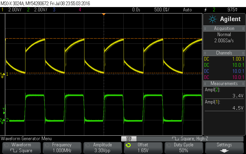Click channel 1 scale 2.00V/
This screenshot has width=246, height=154.
tap(15, 10)
